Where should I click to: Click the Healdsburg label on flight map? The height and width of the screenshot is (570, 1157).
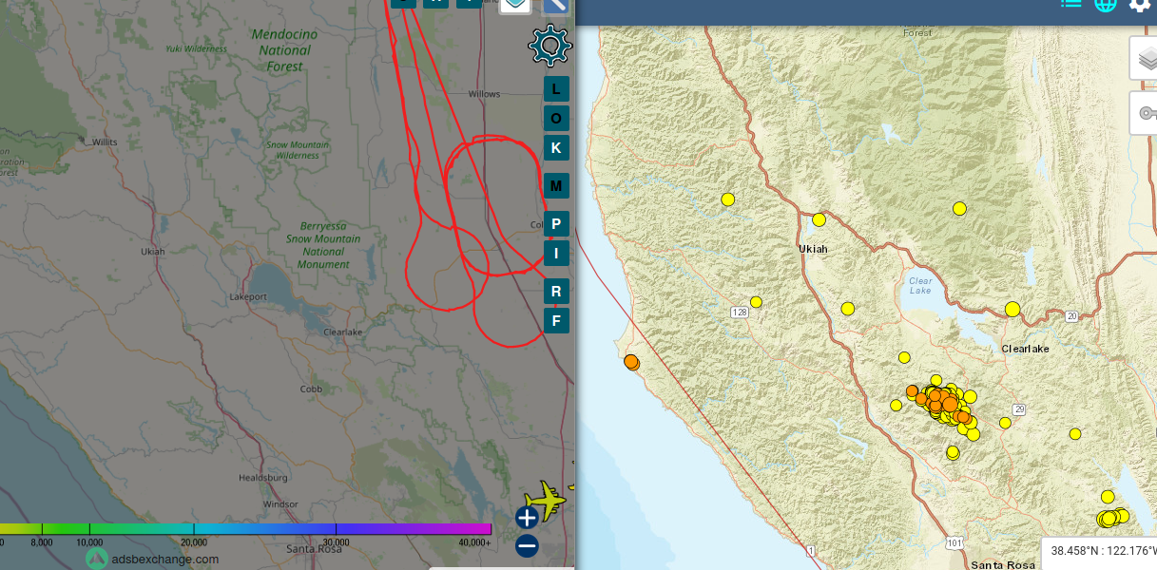(263, 477)
